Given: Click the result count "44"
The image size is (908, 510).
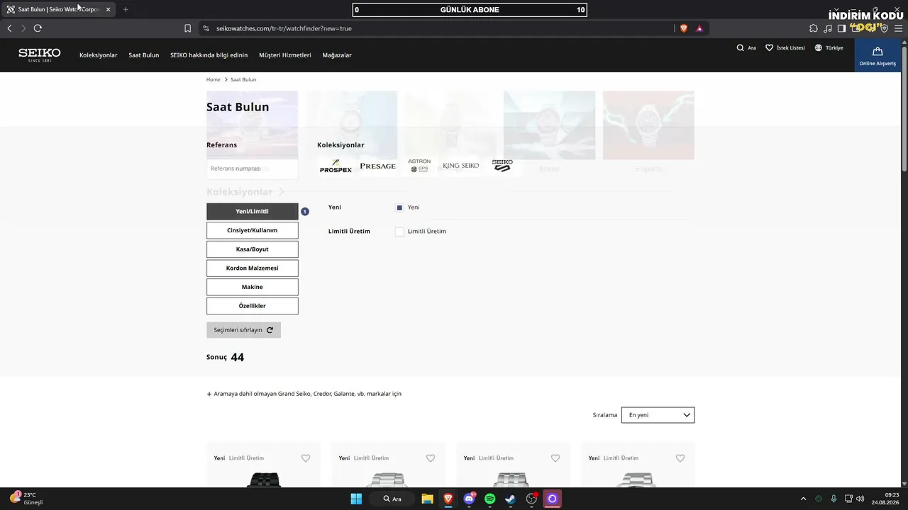Looking at the screenshot, I should (238, 358).
